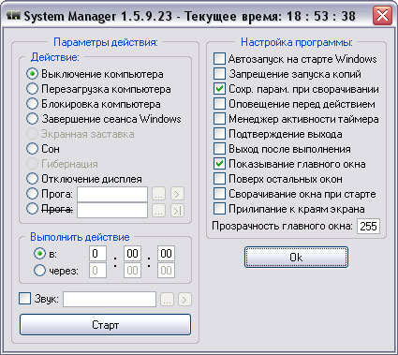Select Перезагрузка компьютера radio option
Screen dimensions: 398x355
coord(32,89)
